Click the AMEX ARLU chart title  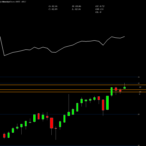pos(21,2)
